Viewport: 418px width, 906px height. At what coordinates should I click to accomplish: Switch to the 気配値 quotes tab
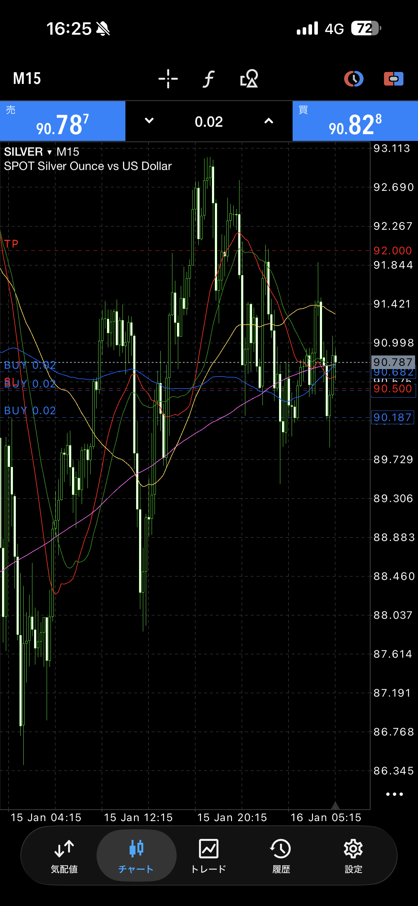64,855
